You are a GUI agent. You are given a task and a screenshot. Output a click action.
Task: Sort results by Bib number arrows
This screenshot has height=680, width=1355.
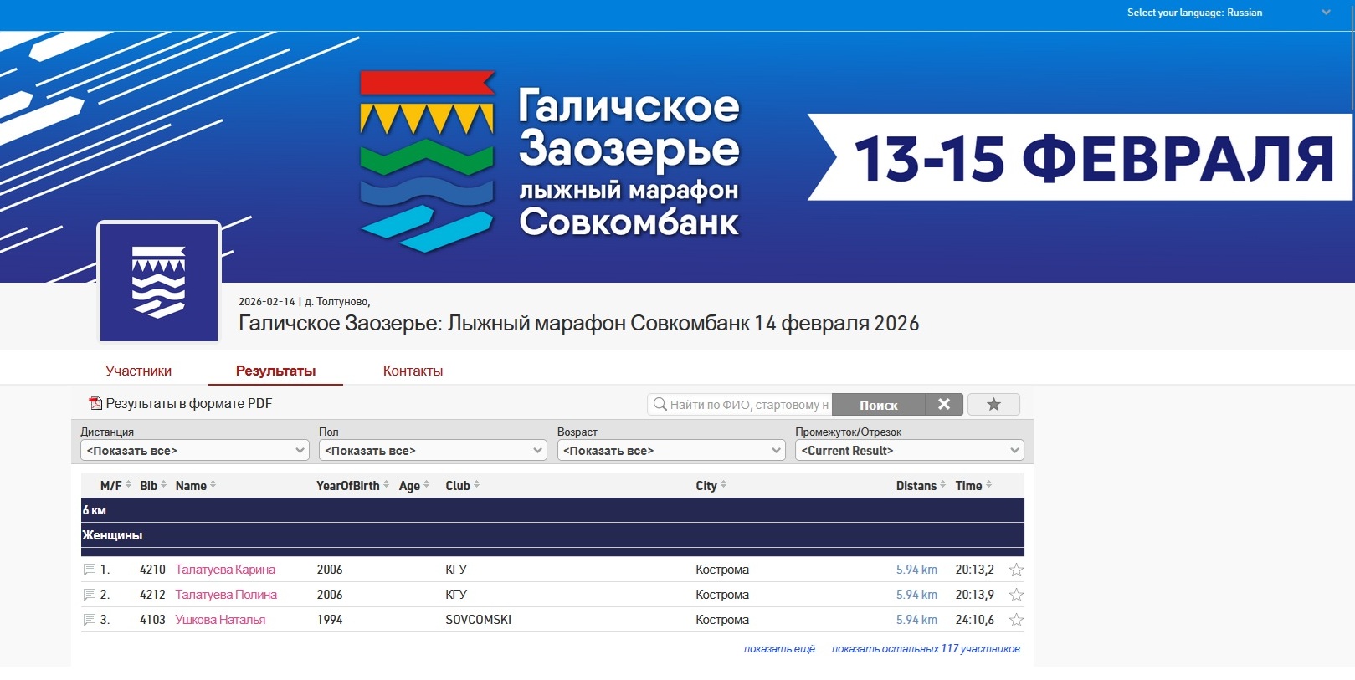pos(163,485)
